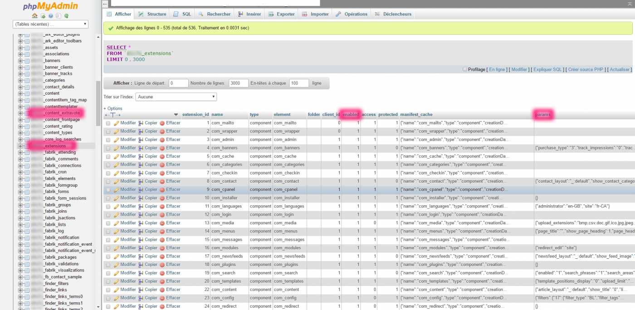Click the Créer source PHP link
Viewport: 635px width, 310px height.
point(585,70)
